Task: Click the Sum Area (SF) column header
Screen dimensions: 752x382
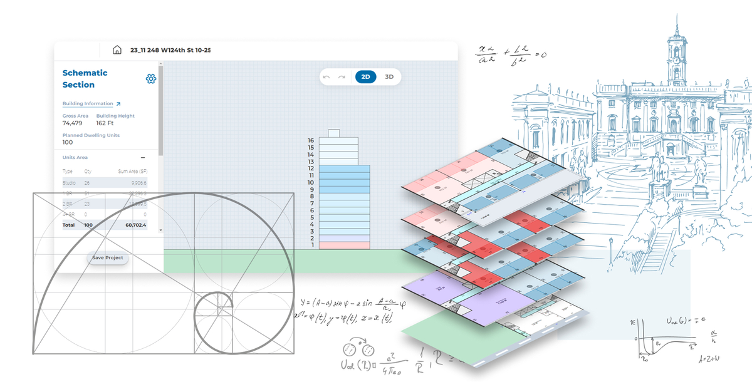Action: 132,172
